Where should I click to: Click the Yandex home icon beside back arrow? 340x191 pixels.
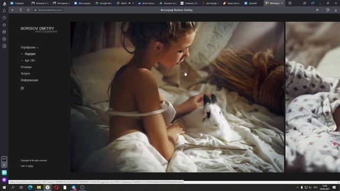[21, 10]
